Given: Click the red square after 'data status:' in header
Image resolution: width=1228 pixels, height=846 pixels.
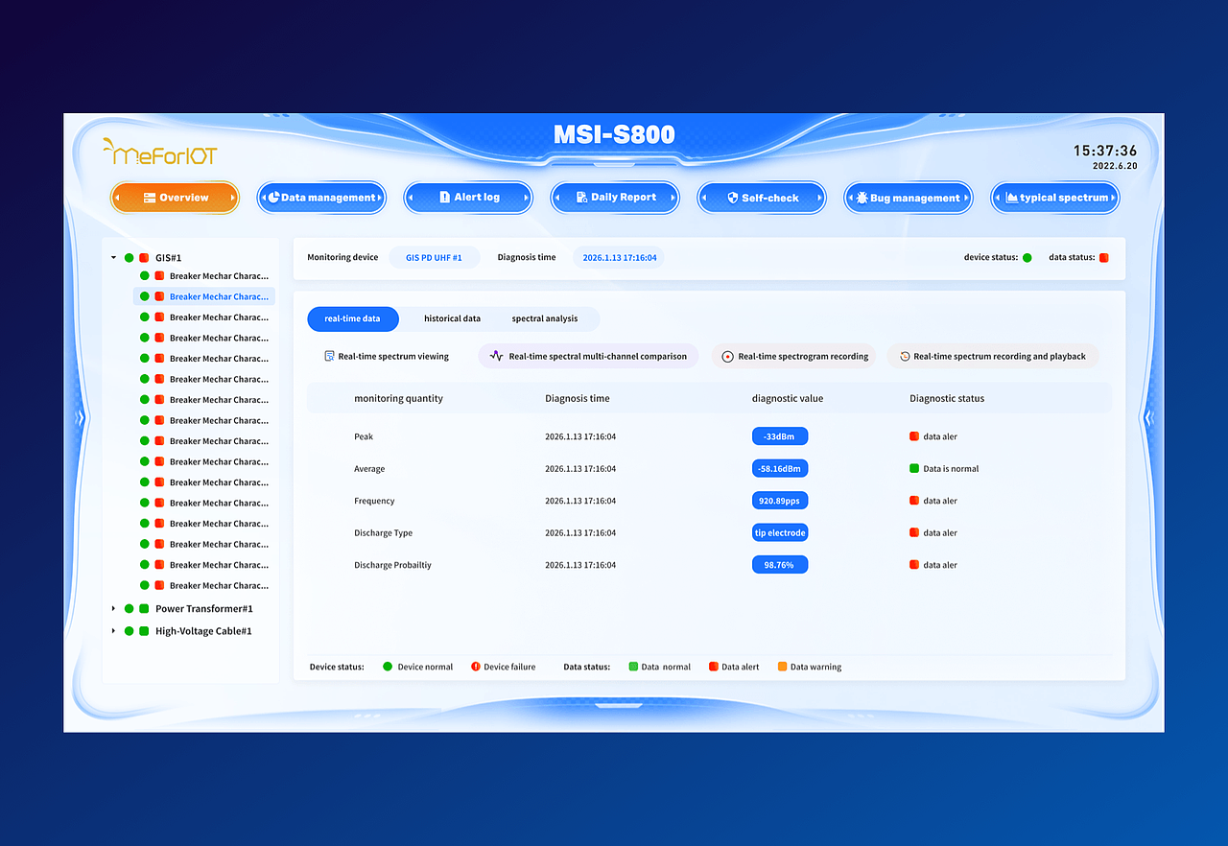Looking at the screenshot, I should coord(1103,257).
